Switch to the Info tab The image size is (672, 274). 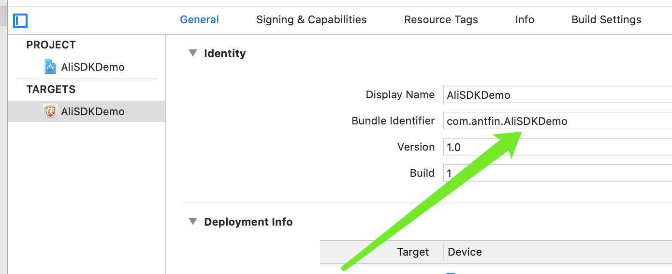525,19
